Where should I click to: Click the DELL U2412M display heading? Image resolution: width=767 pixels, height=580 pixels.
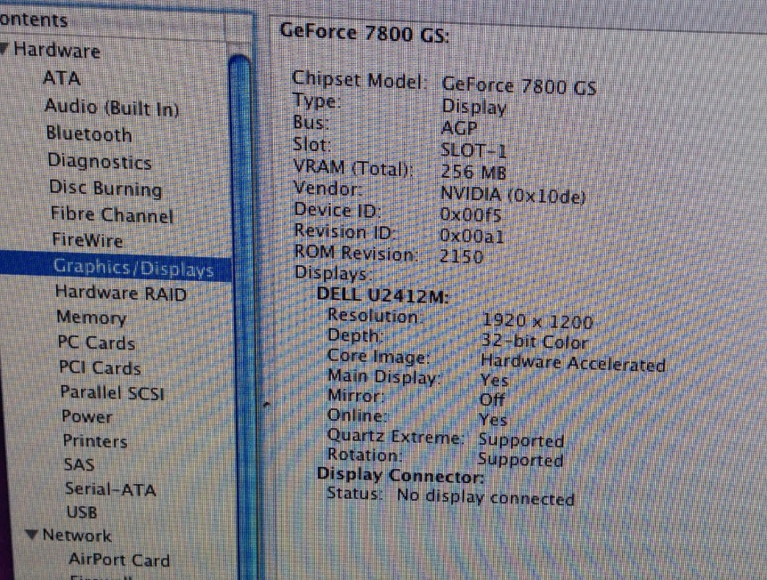[383, 294]
